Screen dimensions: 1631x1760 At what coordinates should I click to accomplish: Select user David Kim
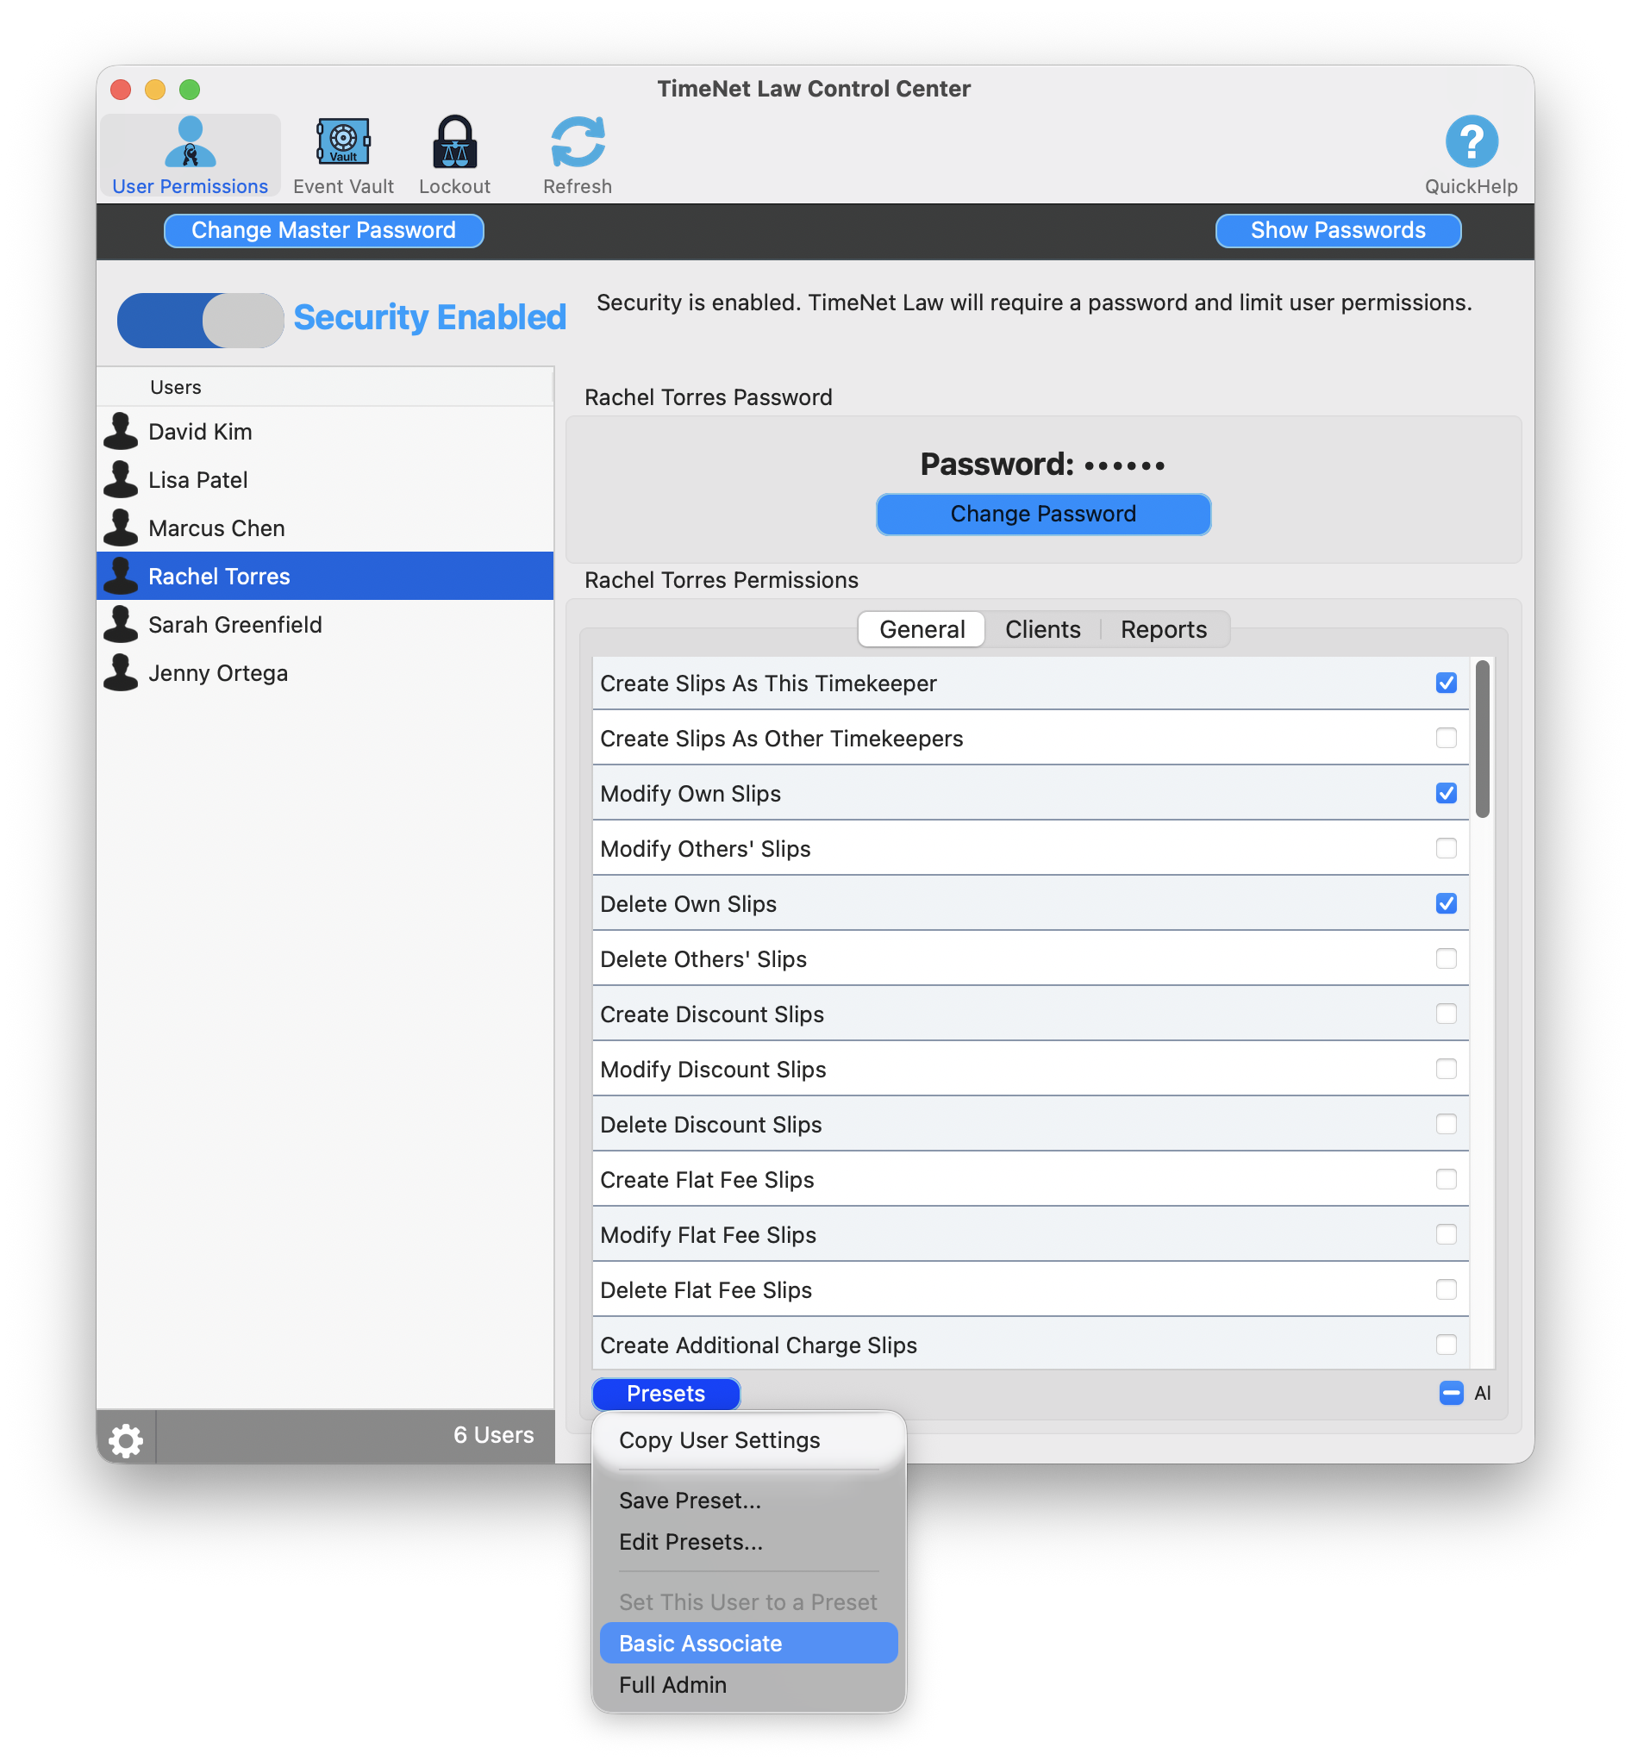click(325, 432)
